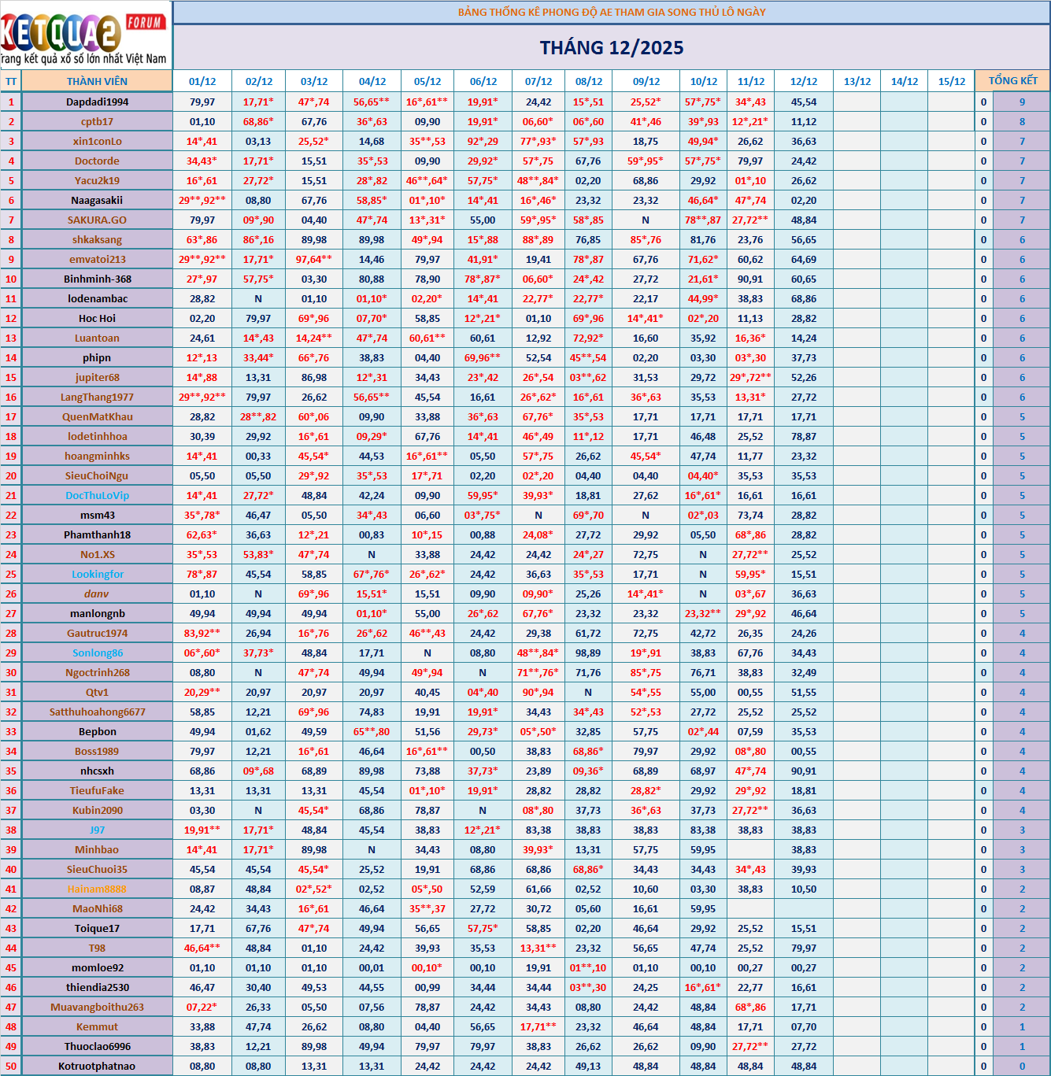Click the 09/12 date column header
The width and height of the screenshot is (1051, 1076).
tap(646, 81)
